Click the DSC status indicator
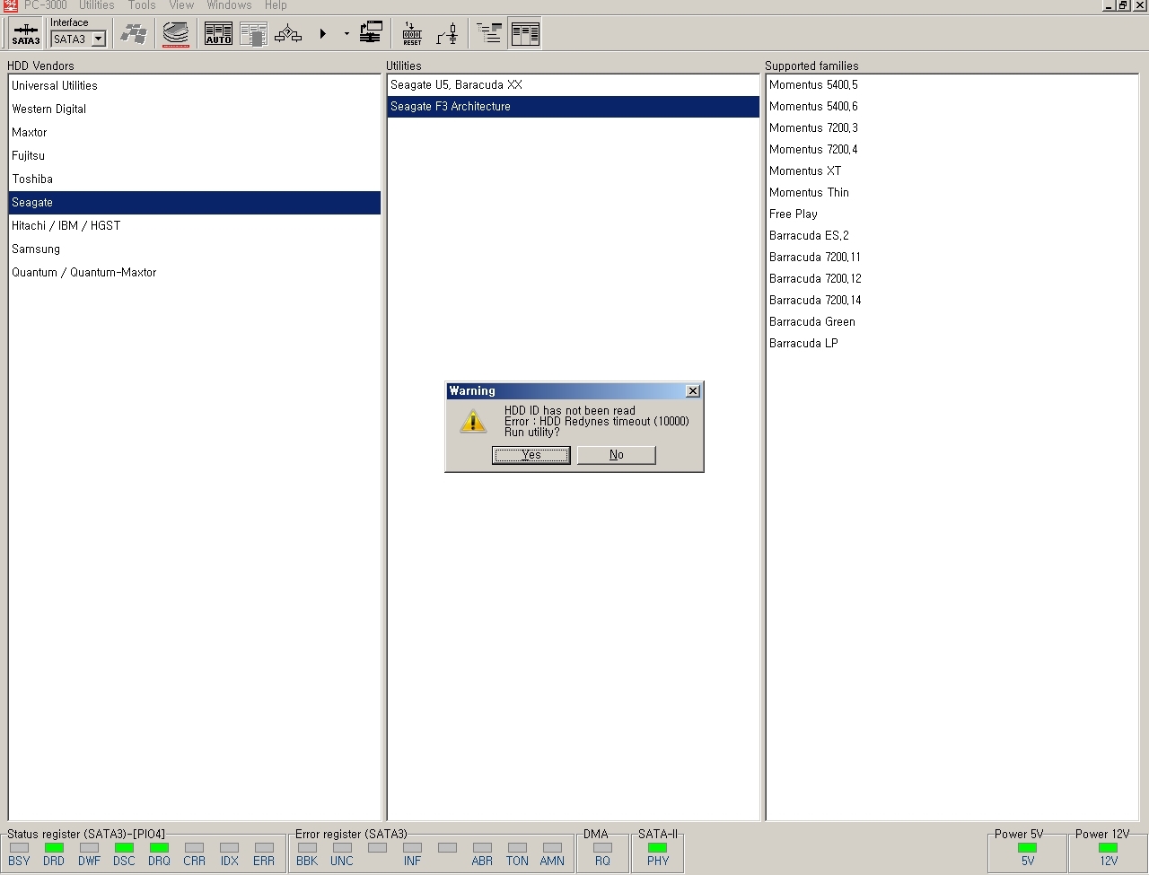Screen dimensions: 1149x875 (124, 848)
